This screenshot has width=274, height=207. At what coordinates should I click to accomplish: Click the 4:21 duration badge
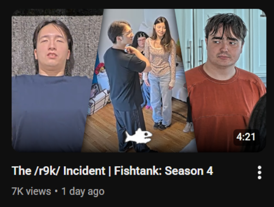coord(246,137)
